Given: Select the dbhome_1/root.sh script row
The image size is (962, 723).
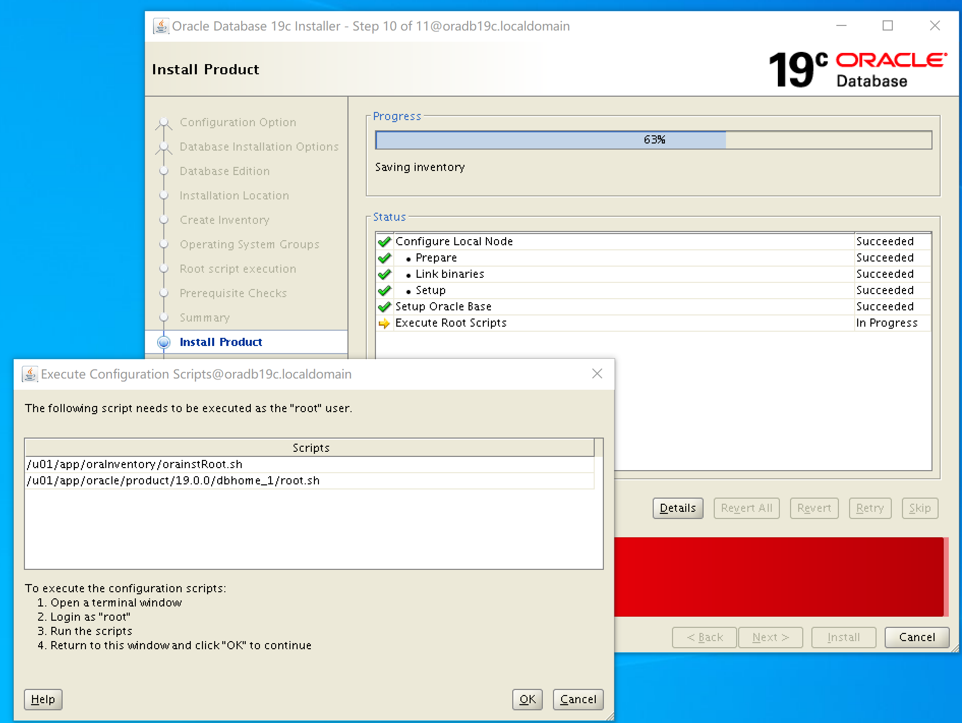Looking at the screenshot, I should pyautogui.click(x=310, y=481).
